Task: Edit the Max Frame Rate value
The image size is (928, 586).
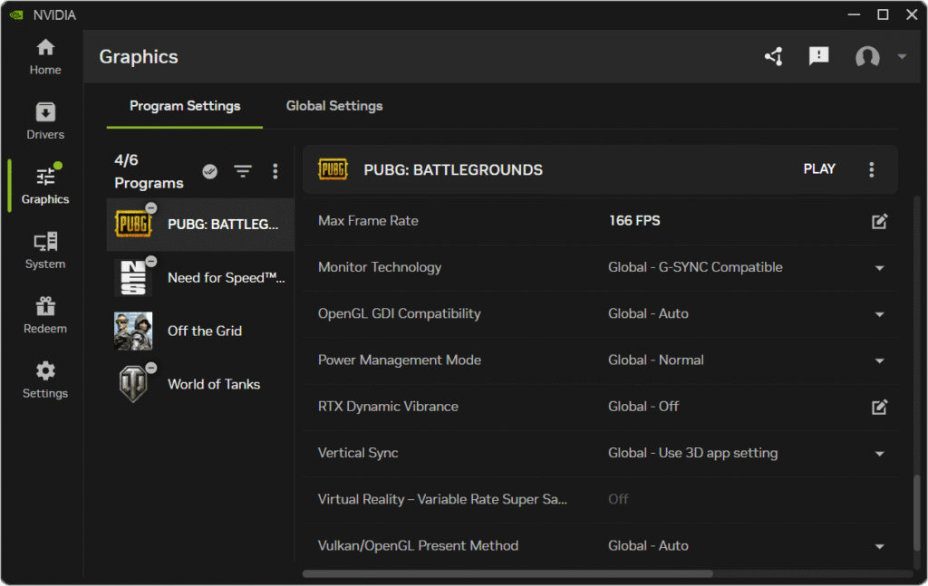Action: pyautogui.click(x=879, y=221)
